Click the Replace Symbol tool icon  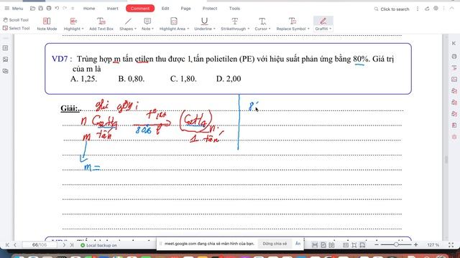pos(293,21)
